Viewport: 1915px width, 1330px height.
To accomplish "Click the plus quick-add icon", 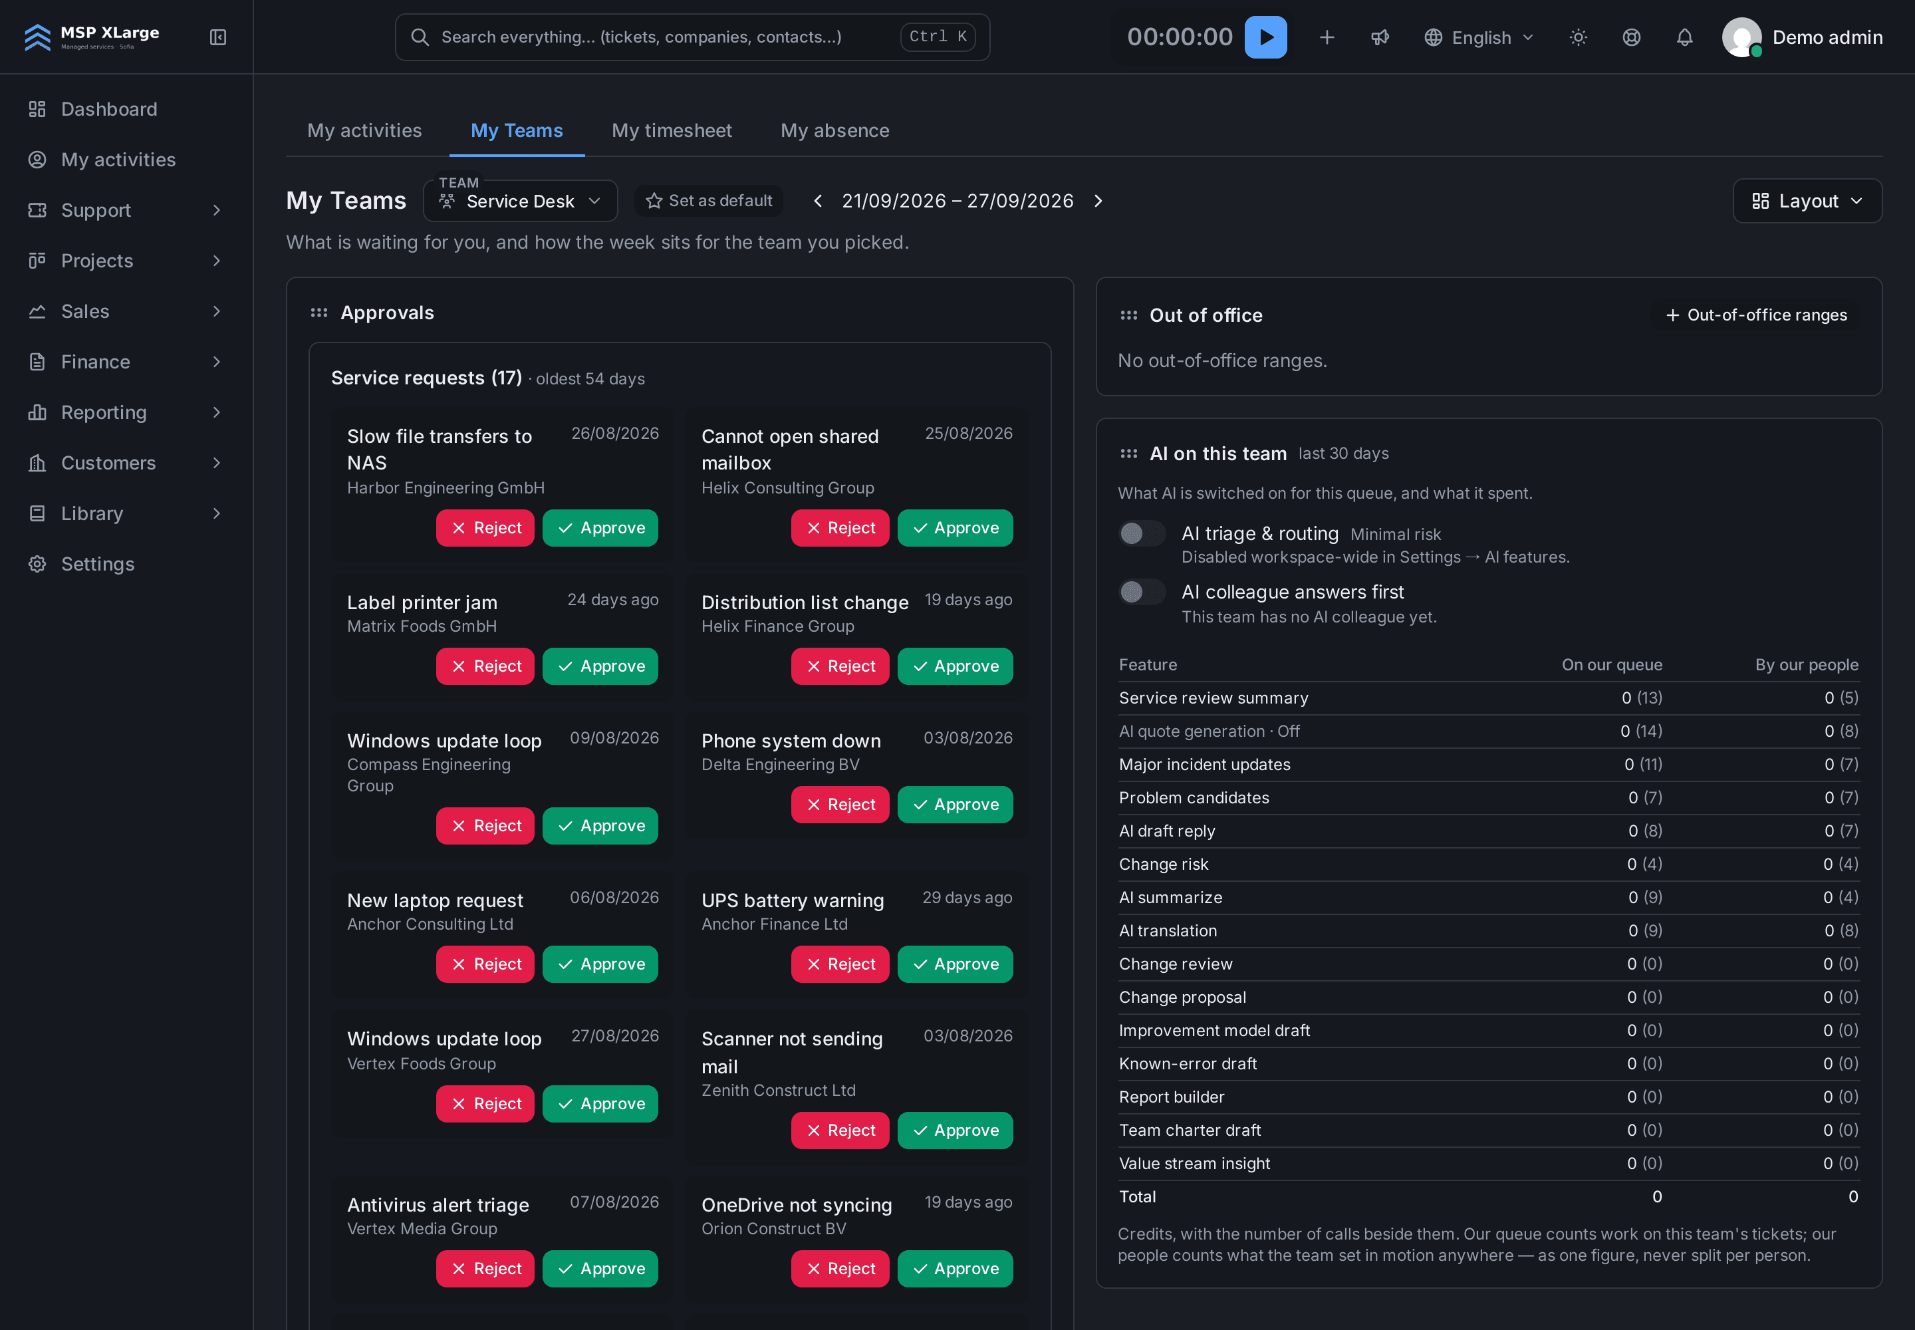I will pyautogui.click(x=1327, y=37).
